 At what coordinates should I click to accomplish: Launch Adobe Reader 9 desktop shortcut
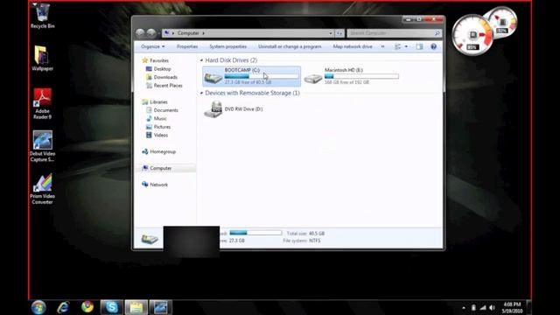[x=43, y=103]
